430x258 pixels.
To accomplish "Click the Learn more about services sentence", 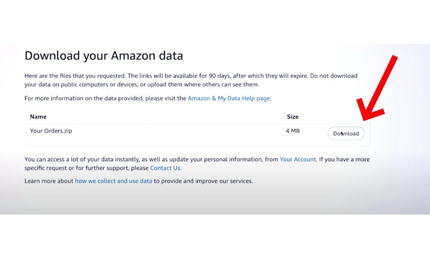I will 138,181.
